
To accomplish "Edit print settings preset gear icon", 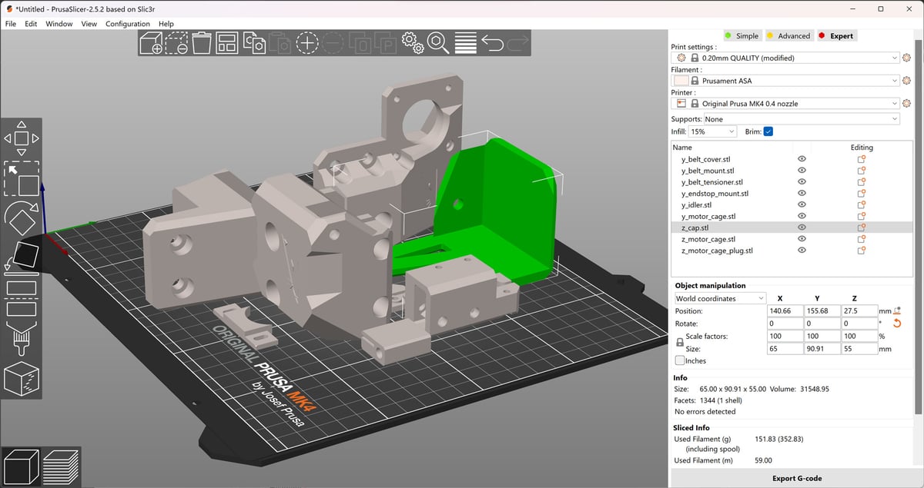I will pyautogui.click(x=906, y=58).
